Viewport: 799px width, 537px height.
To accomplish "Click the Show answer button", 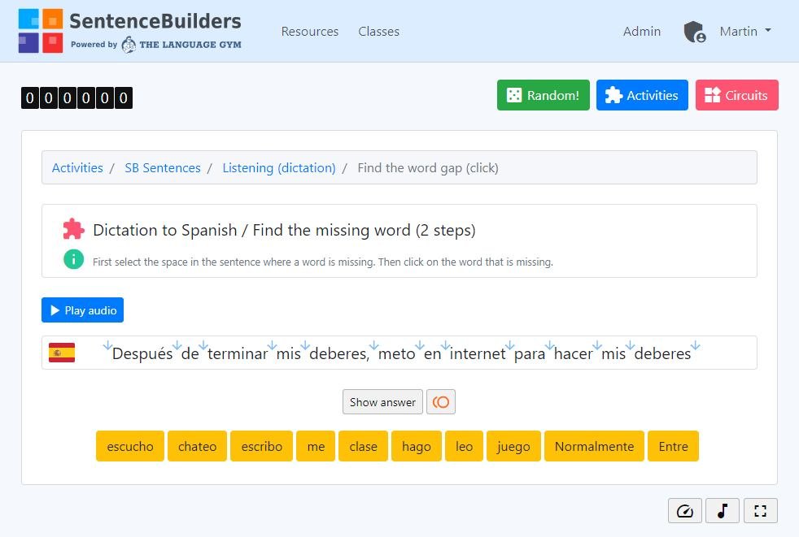I will pos(382,402).
